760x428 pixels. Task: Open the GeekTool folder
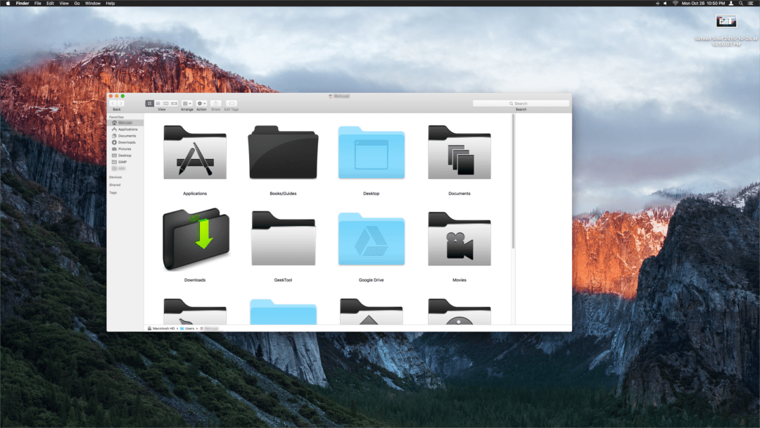tap(283, 239)
